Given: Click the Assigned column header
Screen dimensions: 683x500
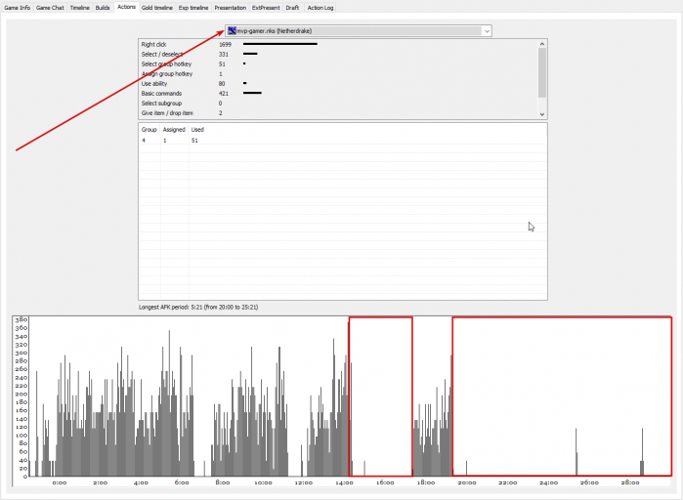Looking at the screenshot, I should [174, 129].
